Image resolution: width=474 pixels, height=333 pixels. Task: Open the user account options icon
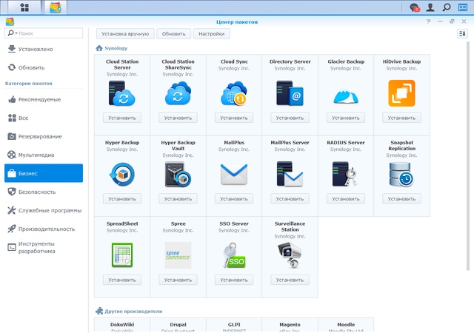click(430, 7)
